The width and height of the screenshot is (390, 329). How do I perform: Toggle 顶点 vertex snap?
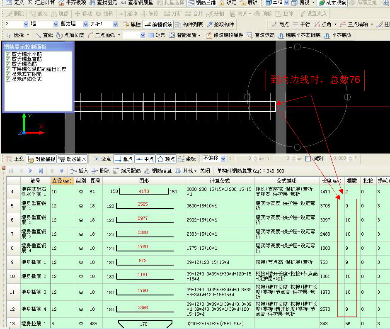click(x=166, y=158)
